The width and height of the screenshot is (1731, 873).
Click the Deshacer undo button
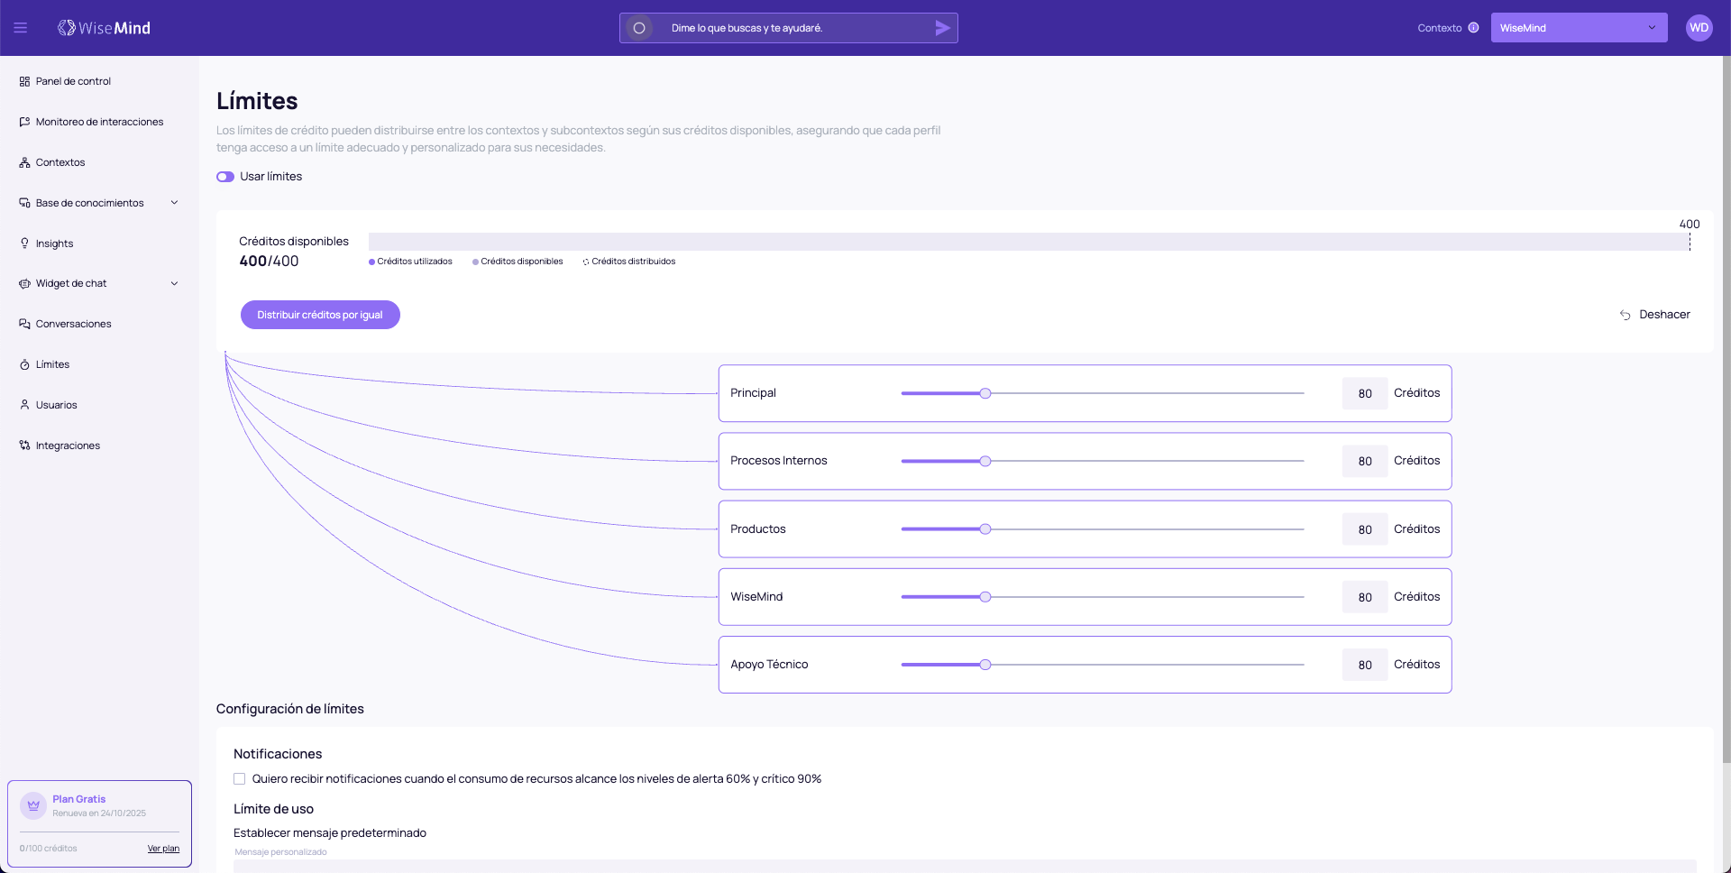(x=1654, y=315)
